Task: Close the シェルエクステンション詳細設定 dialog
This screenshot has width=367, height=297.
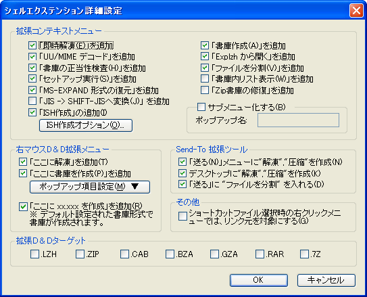Action: pos(356,11)
